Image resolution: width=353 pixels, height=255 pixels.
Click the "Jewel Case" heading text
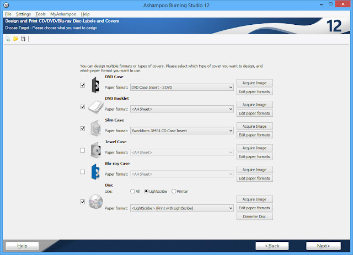pyautogui.click(x=116, y=142)
